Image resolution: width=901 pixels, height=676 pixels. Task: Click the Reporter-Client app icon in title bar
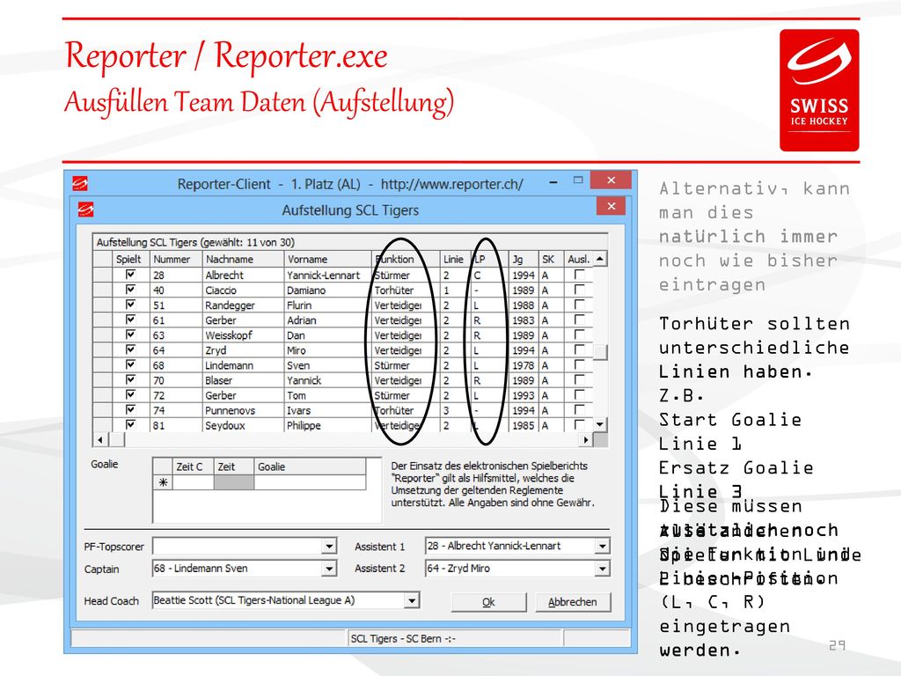pos(80,183)
